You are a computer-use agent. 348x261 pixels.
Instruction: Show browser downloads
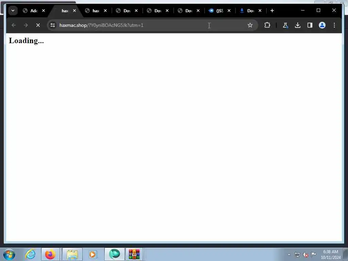pos(298,25)
